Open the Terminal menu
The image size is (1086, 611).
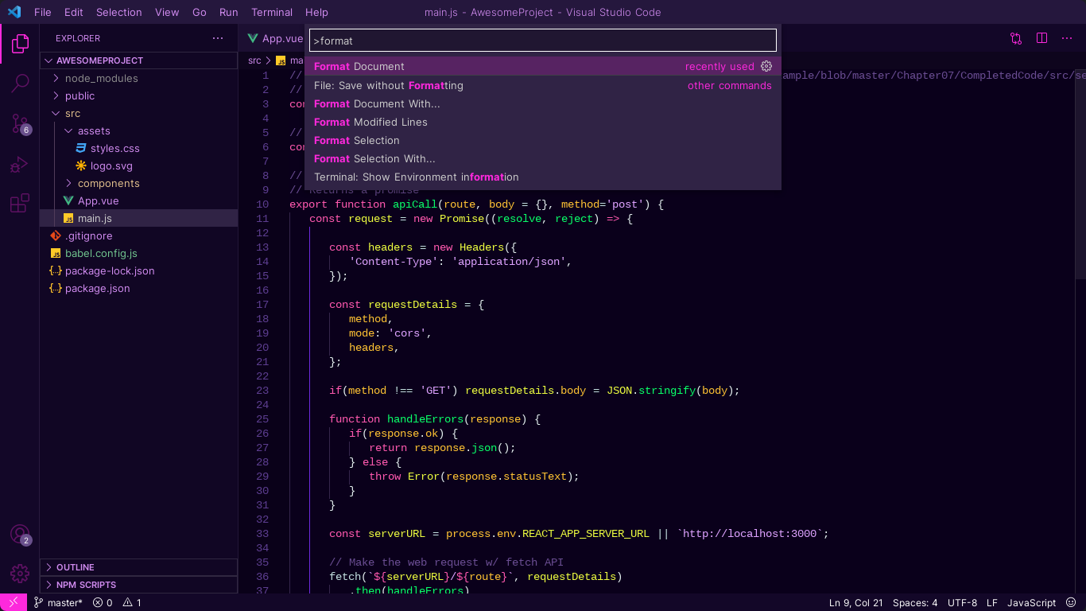click(x=272, y=12)
